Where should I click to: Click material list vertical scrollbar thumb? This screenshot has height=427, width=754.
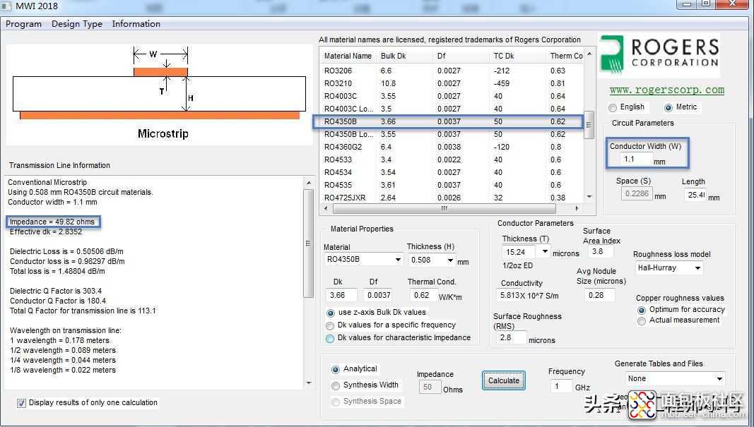click(x=589, y=125)
